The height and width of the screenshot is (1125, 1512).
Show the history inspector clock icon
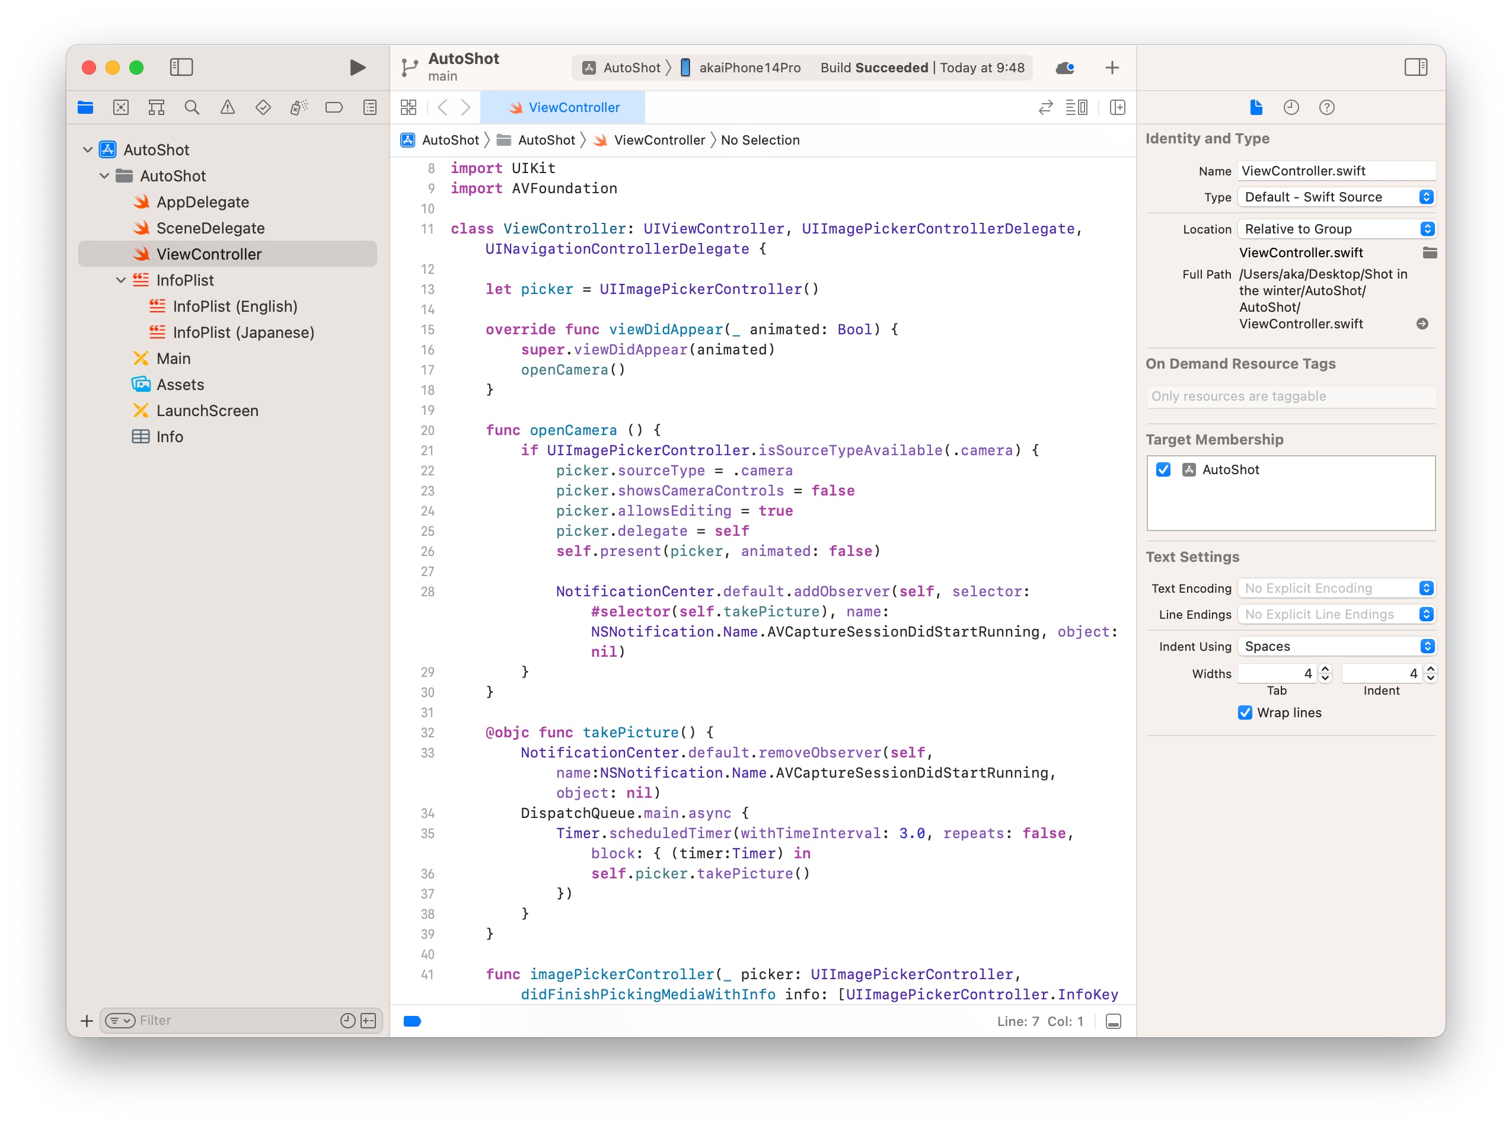[1291, 107]
